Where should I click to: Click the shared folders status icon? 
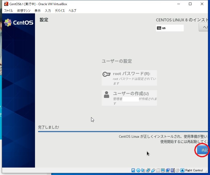pos(158,170)
